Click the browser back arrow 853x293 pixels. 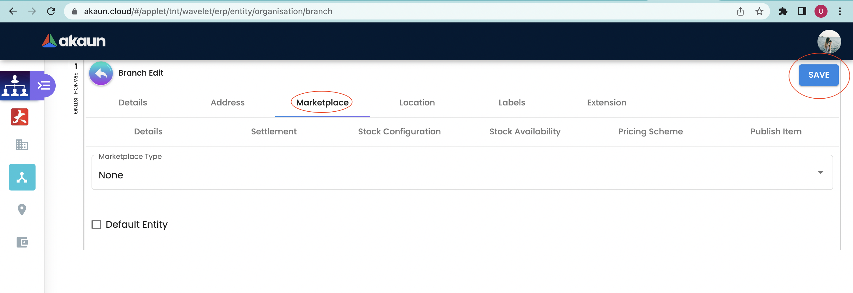coord(13,12)
